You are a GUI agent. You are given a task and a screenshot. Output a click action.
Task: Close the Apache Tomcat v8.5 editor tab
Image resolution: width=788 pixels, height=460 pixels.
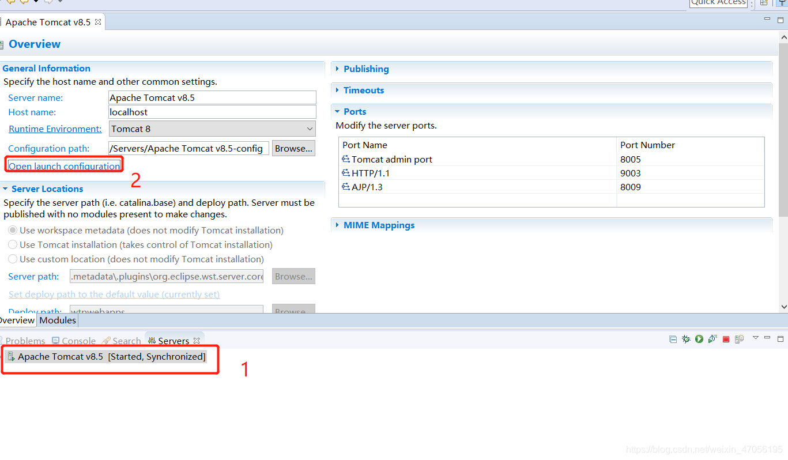point(98,22)
